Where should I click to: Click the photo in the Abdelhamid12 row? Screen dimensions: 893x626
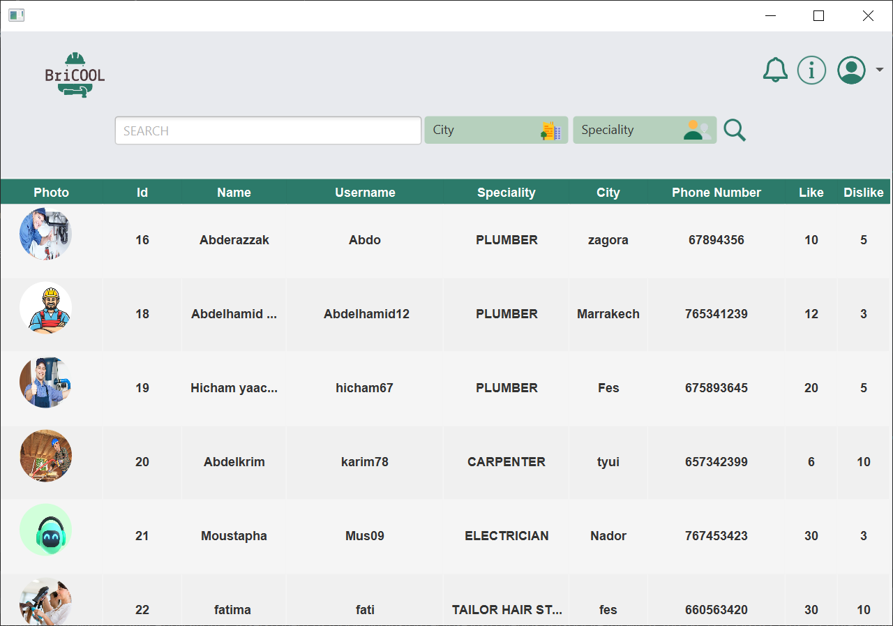(45, 308)
